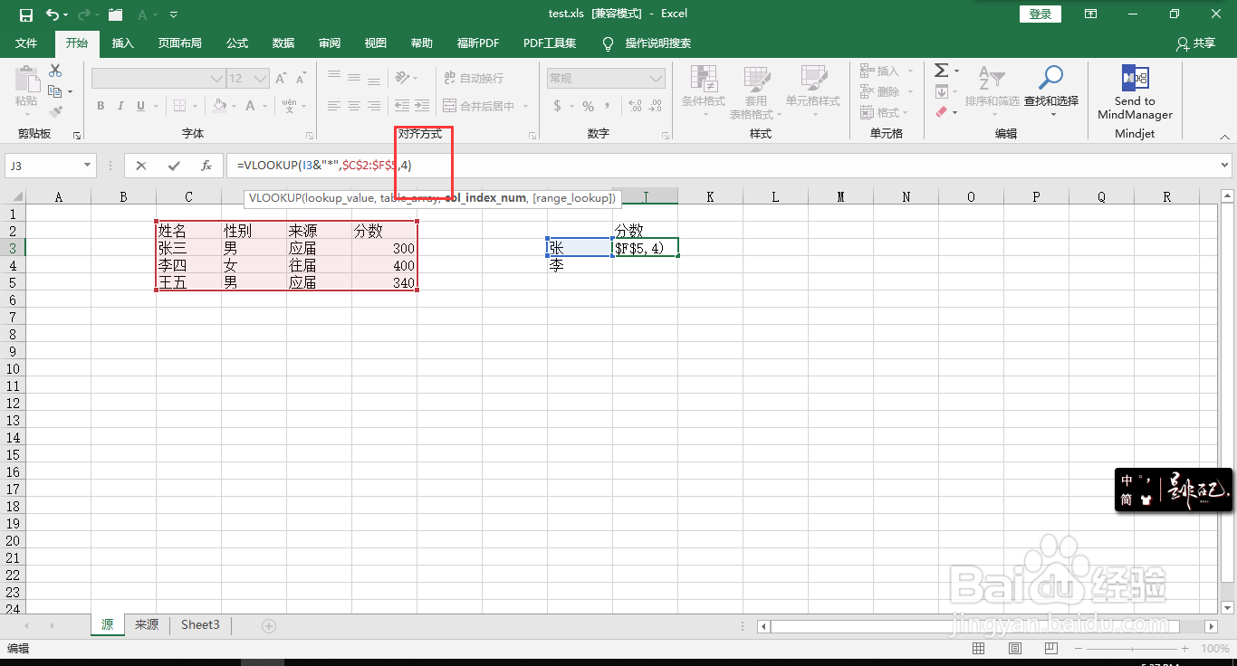Switch to the 插入 ribbon tab
The image size is (1237, 666).
(x=122, y=43)
